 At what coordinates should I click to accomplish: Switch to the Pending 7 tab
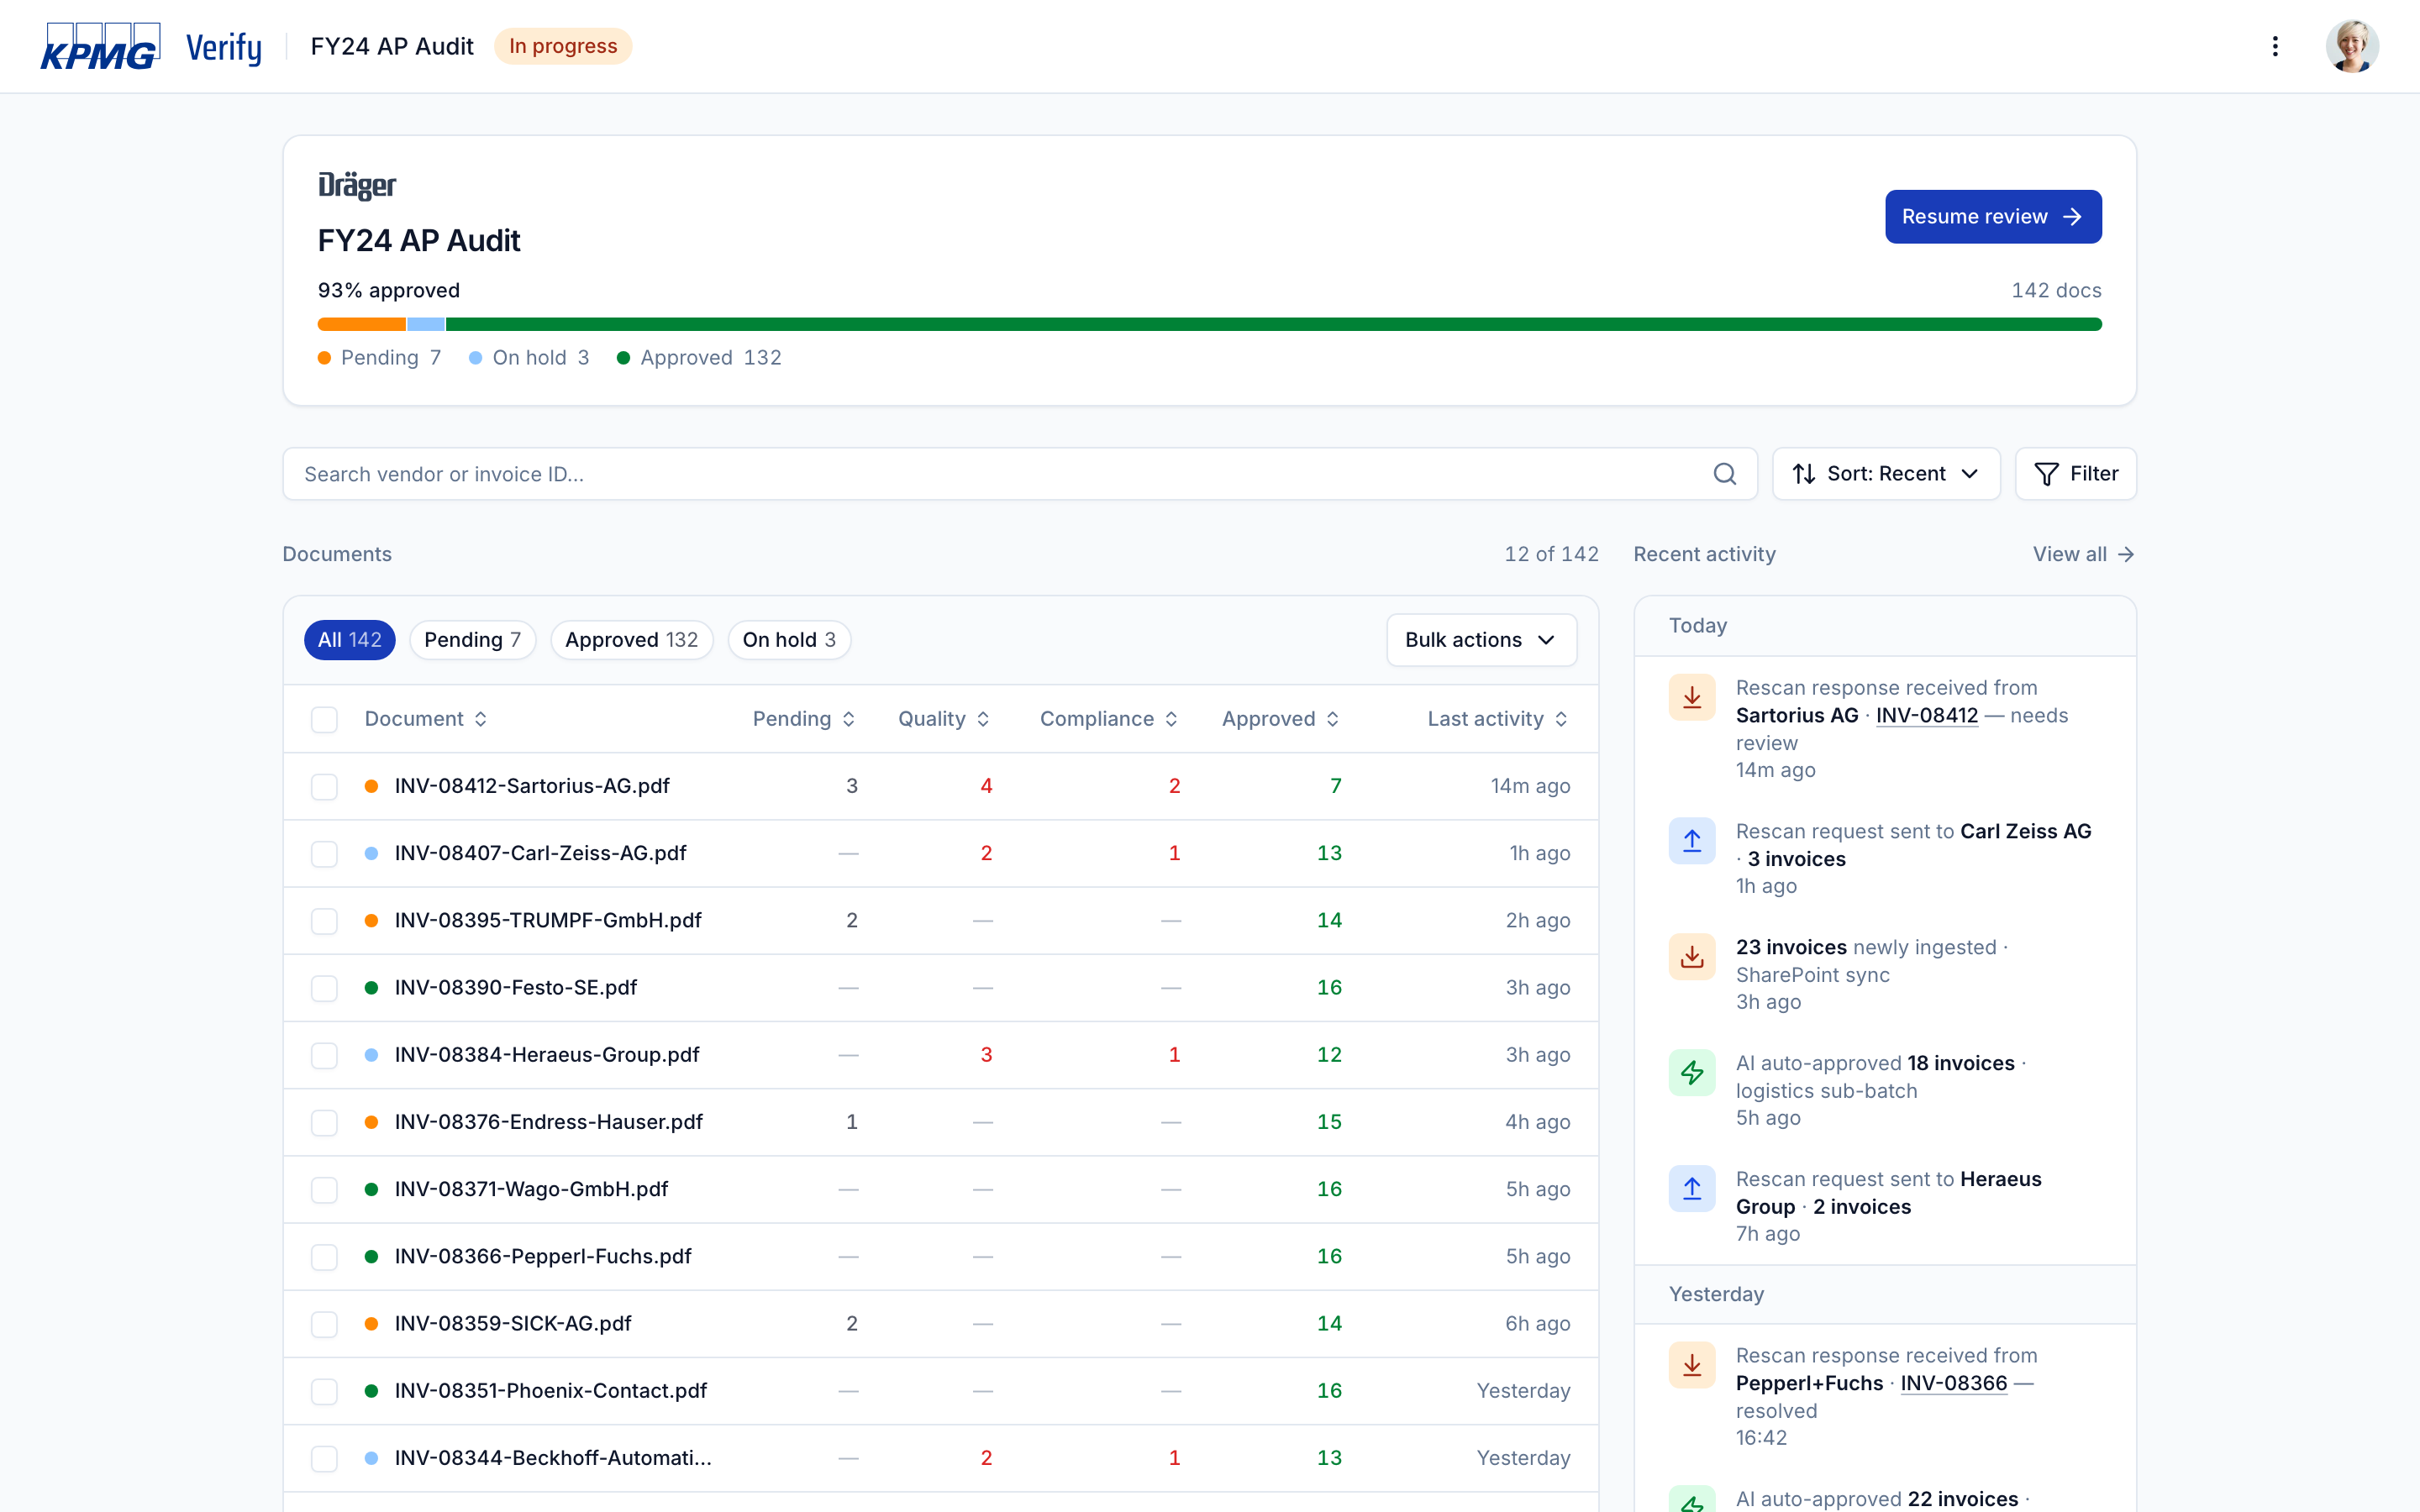(x=472, y=640)
